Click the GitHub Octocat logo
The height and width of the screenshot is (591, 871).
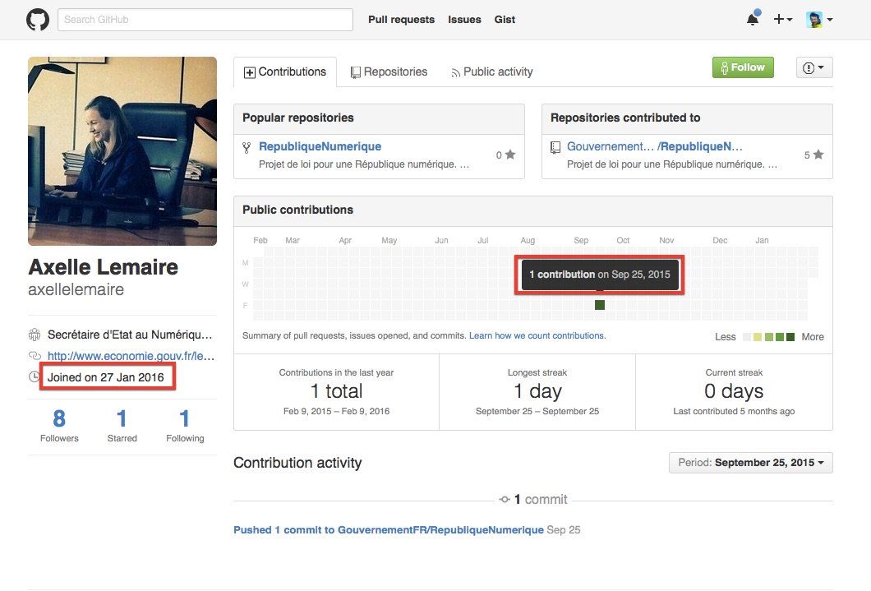[x=38, y=20]
